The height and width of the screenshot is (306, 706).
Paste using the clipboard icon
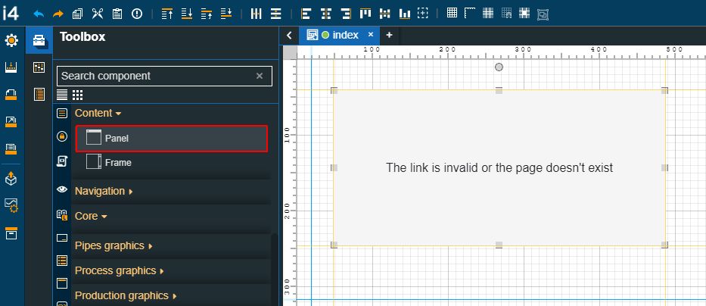(117, 14)
